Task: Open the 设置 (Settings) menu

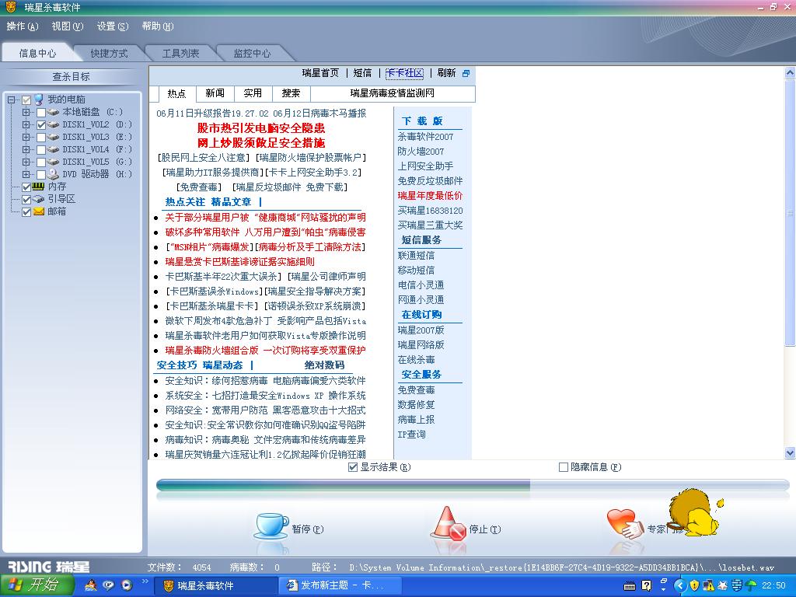Action: coord(112,26)
